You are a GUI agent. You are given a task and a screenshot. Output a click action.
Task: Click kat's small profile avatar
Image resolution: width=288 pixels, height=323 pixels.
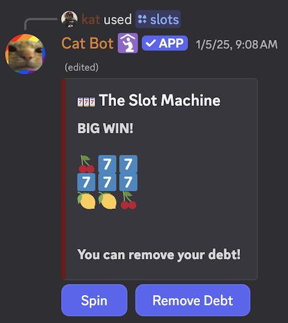[x=69, y=19]
